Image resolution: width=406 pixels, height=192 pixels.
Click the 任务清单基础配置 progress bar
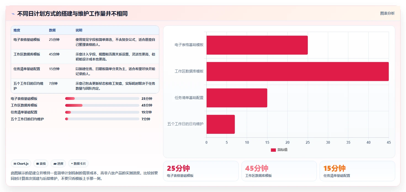[102, 112]
